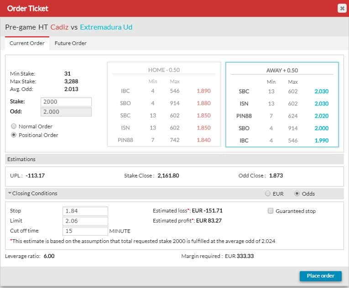Select the HOME - 0.50 panel header
Image resolution: width=349 pixels, height=288 pixels.
164,70
